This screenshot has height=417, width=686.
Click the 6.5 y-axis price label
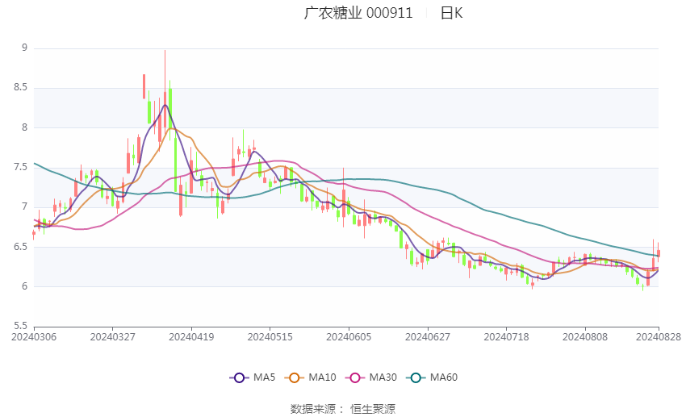click(x=20, y=247)
